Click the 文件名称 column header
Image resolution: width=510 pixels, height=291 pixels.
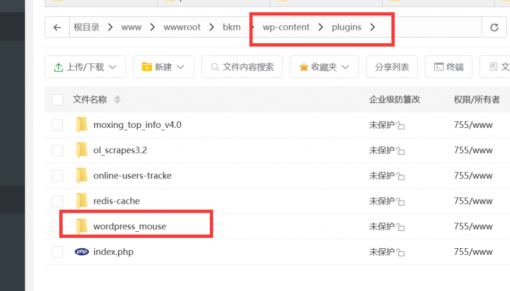tap(90, 99)
